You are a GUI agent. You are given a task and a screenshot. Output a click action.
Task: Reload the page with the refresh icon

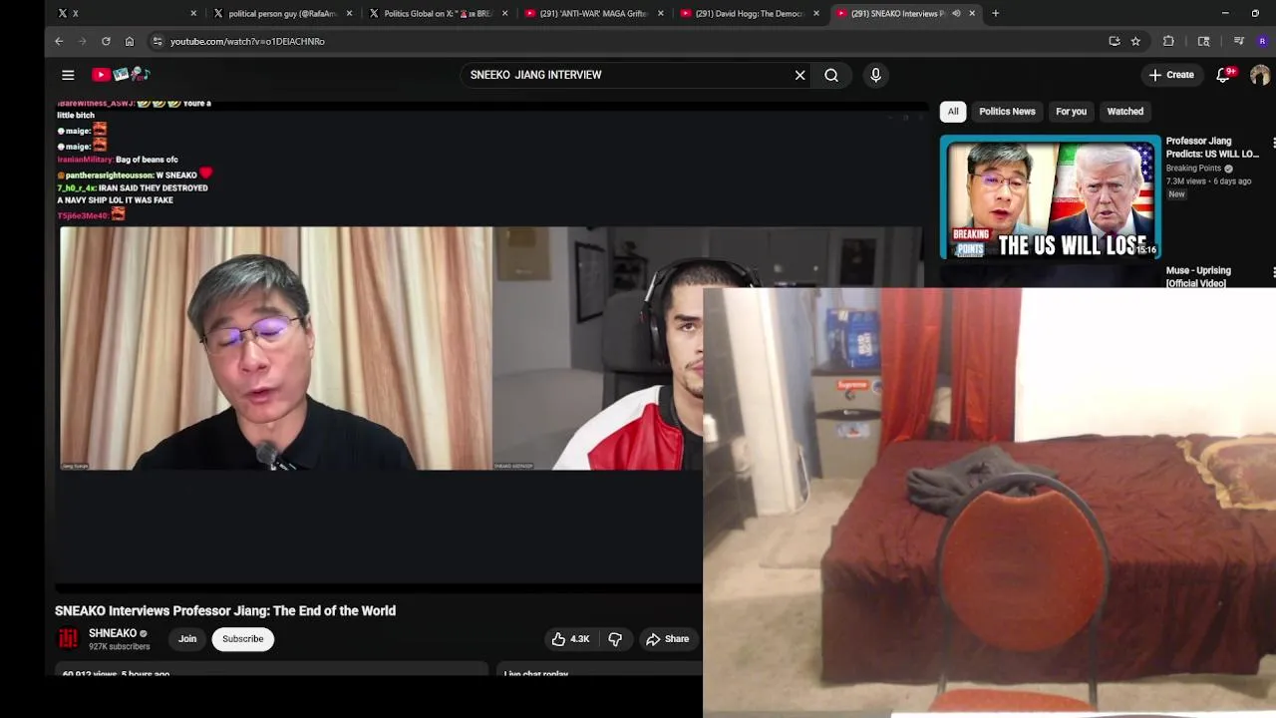click(106, 41)
